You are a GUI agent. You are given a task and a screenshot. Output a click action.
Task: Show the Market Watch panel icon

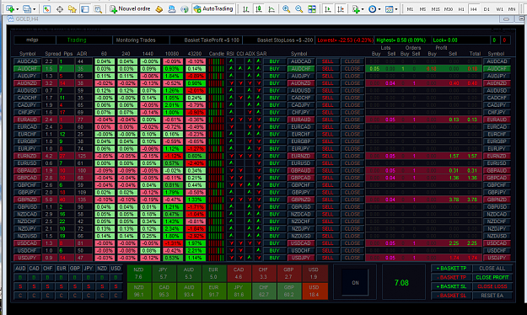click(46, 9)
